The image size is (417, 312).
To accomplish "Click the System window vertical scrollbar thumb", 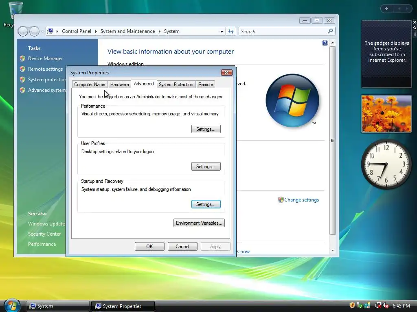I will pos(332,140).
